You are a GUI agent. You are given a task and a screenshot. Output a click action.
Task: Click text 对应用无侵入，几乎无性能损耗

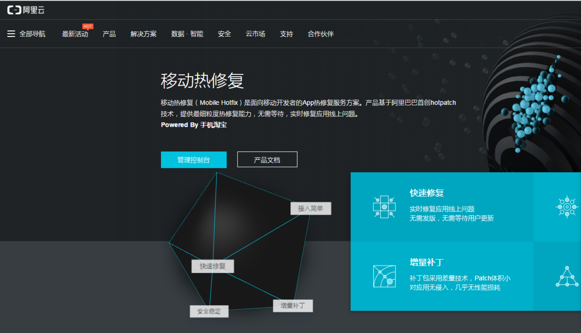(x=455, y=288)
